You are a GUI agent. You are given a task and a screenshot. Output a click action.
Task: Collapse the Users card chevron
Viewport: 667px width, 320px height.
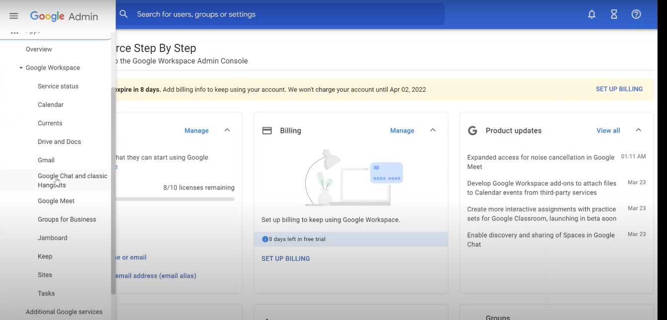pyautogui.click(x=227, y=130)
